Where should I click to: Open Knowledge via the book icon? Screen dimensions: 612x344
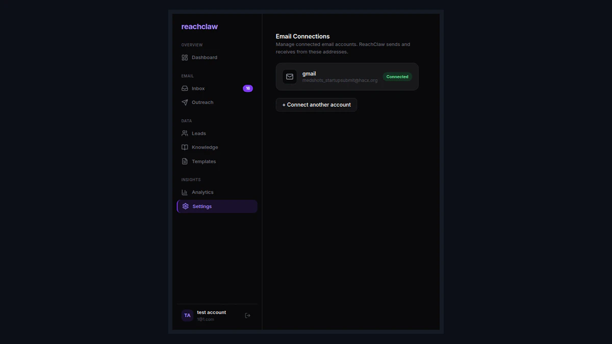click(184, 147)
